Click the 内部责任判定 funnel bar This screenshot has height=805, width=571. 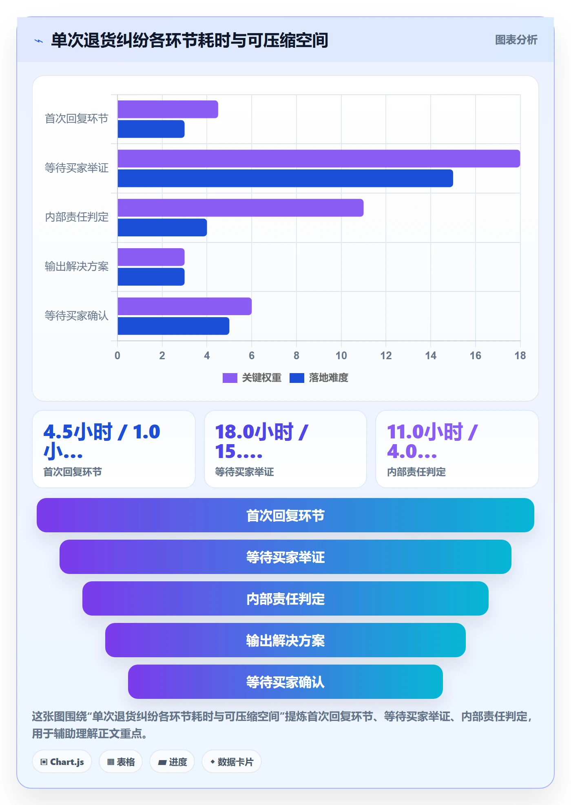[285, 598]
